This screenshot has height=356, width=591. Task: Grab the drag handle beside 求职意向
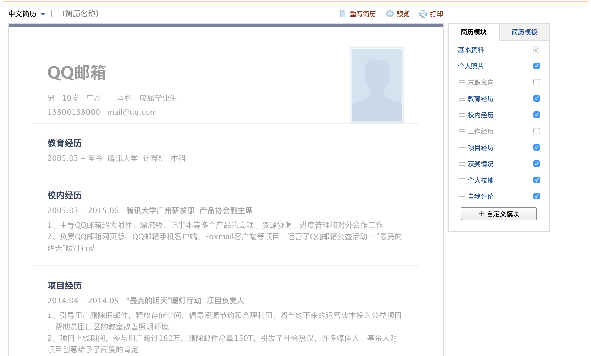462,82
